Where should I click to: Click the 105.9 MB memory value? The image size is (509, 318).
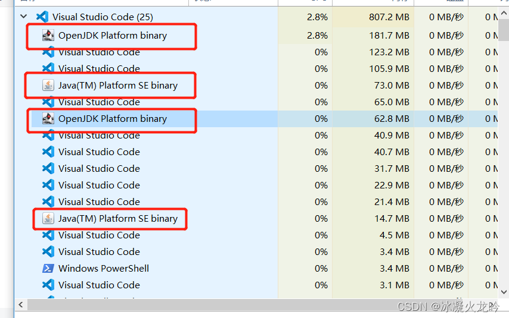pos(389,68)
